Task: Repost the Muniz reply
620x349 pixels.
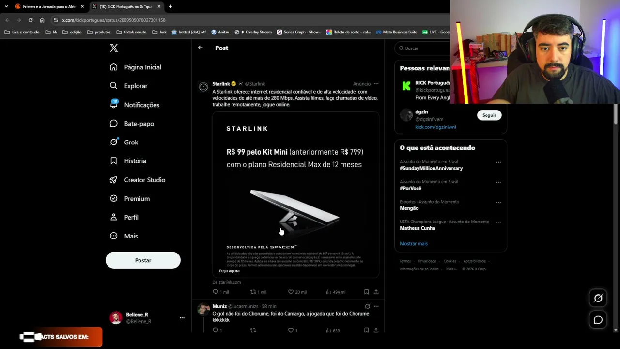Action: (x=253, y=330)
